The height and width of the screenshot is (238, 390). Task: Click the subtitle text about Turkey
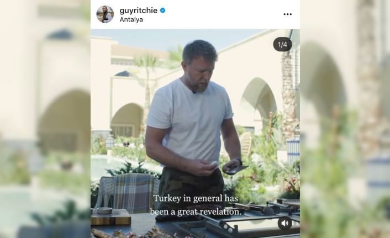point(196,205)
